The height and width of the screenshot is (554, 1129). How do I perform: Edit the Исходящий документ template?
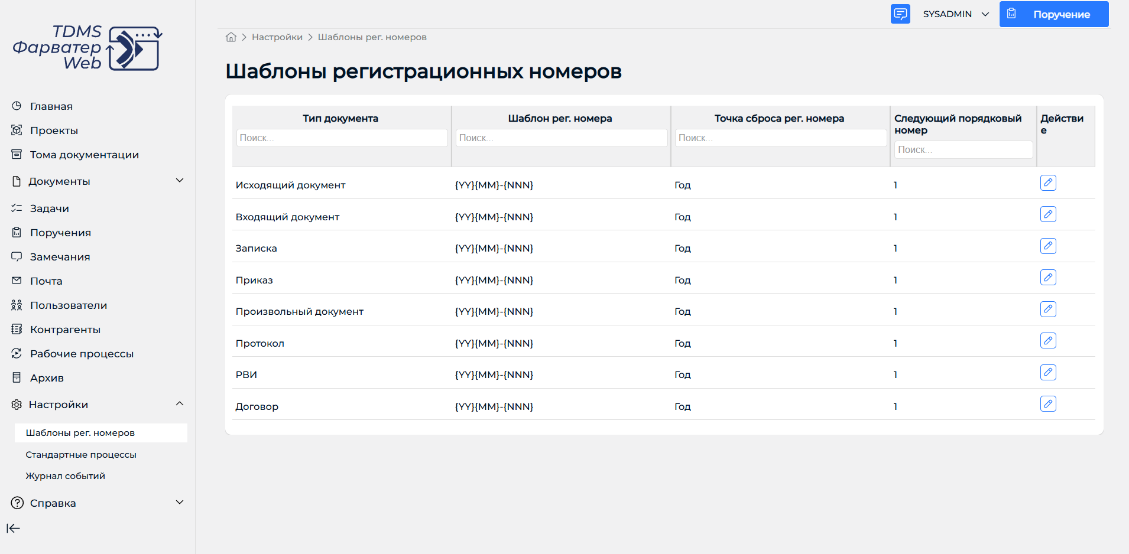(1048, 183)
